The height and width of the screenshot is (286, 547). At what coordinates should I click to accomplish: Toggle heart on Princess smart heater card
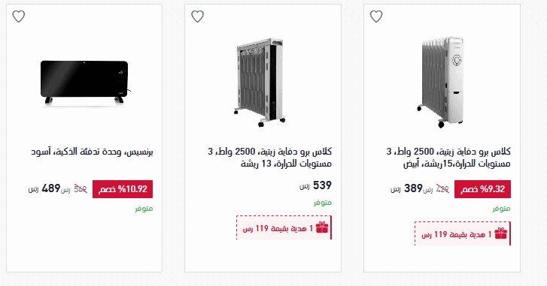pos(19,17)
